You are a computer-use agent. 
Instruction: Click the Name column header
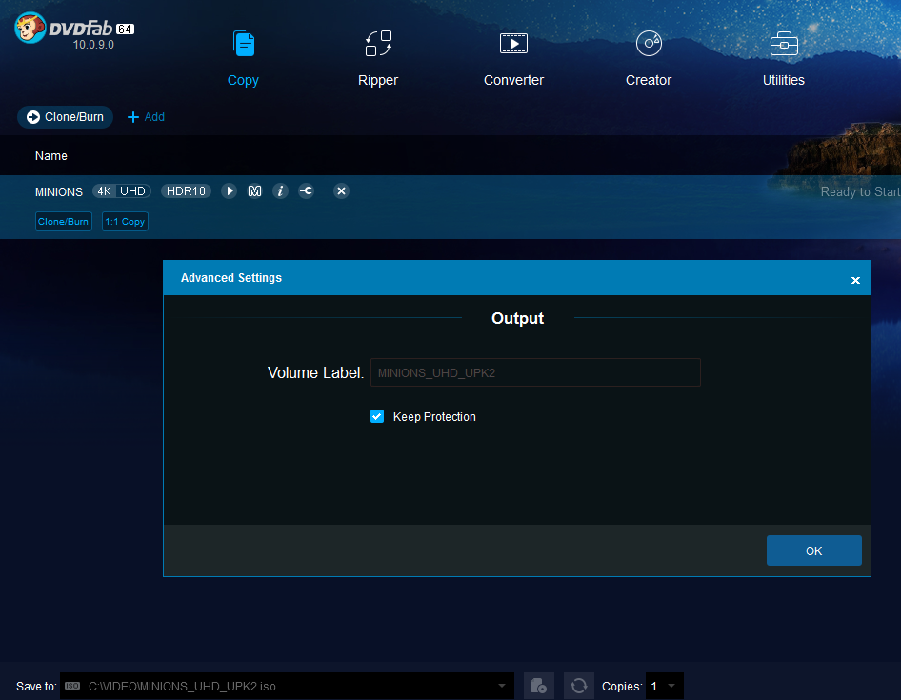click(51, 156)
